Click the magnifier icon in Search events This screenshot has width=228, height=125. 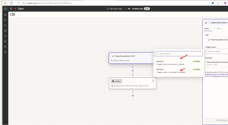(157, 54)
